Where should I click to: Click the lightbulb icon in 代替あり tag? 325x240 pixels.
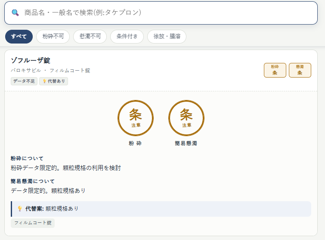44,81
